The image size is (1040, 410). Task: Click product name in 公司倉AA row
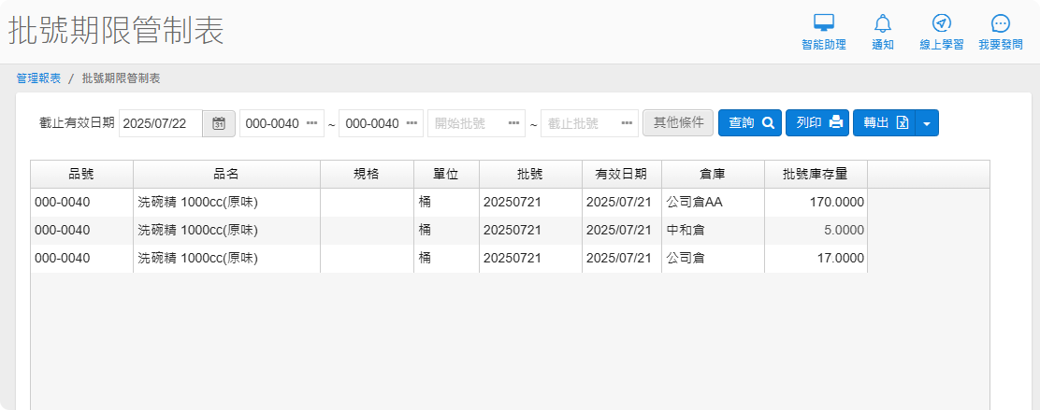(226, 203)
